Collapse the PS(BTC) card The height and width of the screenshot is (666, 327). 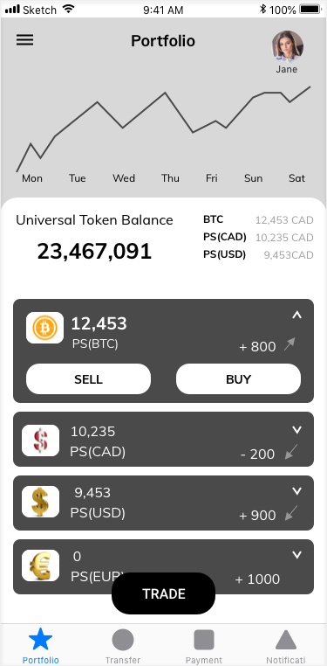297,315
